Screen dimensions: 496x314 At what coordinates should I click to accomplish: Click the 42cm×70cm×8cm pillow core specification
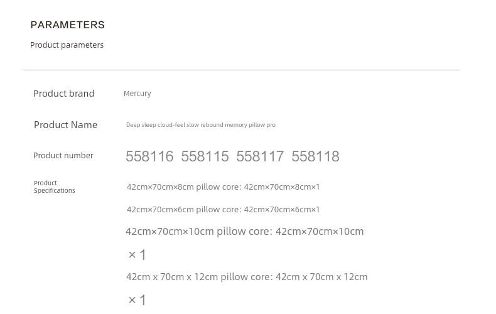click(x=223, y=187)
